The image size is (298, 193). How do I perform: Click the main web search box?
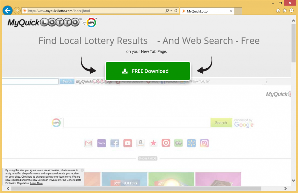click(137, 123)
